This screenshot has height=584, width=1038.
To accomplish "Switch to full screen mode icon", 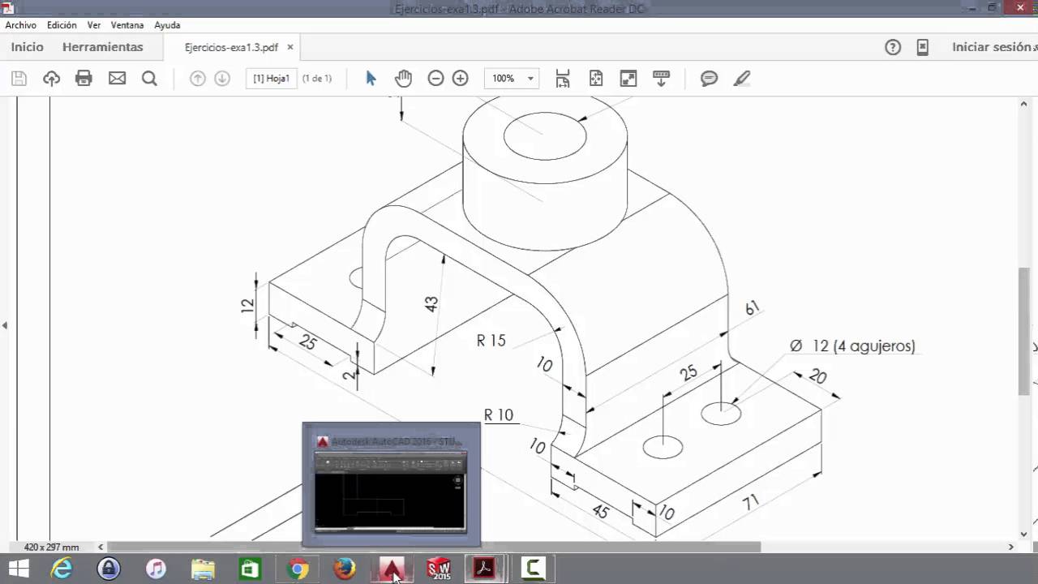I will point(628,79).
